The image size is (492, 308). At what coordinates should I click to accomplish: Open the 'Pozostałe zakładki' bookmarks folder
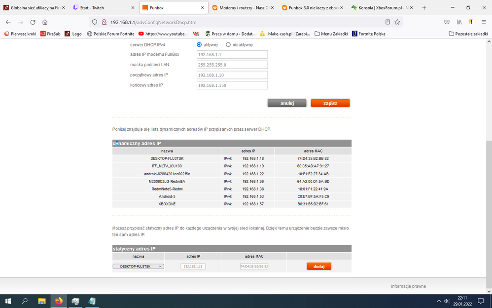pos(468,34)
